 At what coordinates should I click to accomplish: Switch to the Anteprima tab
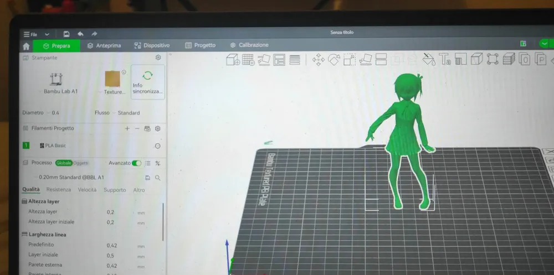(x=104, y=45)
